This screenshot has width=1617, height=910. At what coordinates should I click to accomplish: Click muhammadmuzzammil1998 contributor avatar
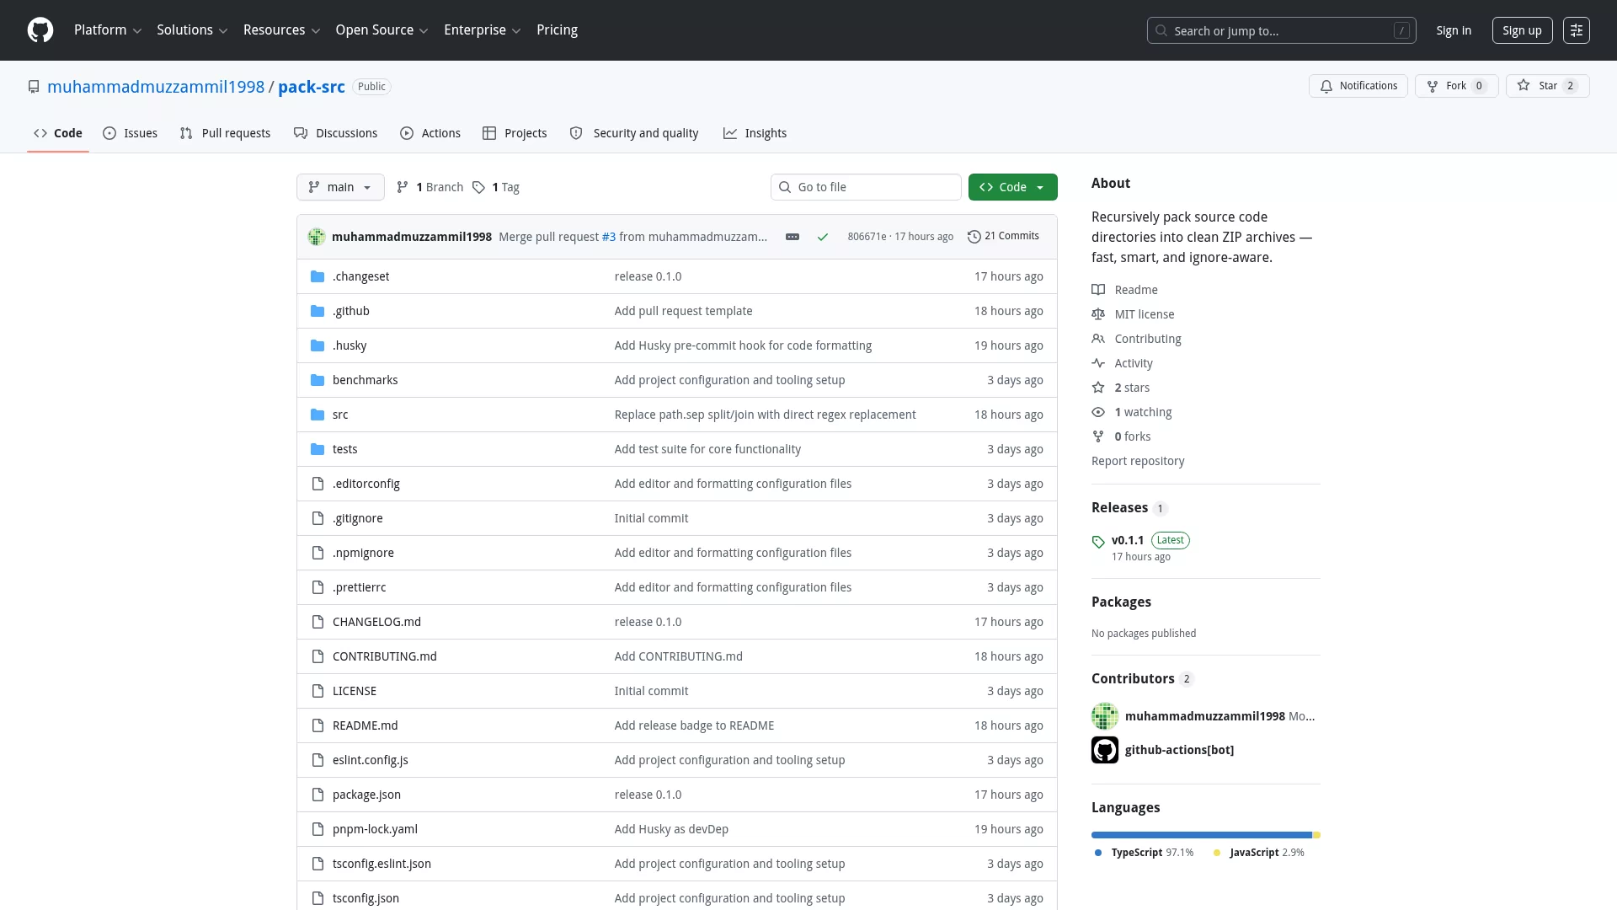coord(1105,716)
